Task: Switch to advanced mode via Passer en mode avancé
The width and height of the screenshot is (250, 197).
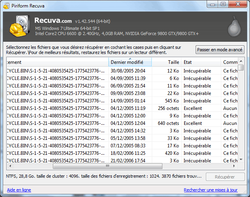Action: tap(220, 50)
